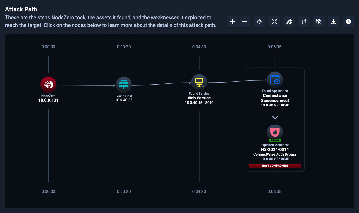This screenshot has height=213, width=359.
Task: Click the Found Host server icon
Action: [x=124, y=84]
